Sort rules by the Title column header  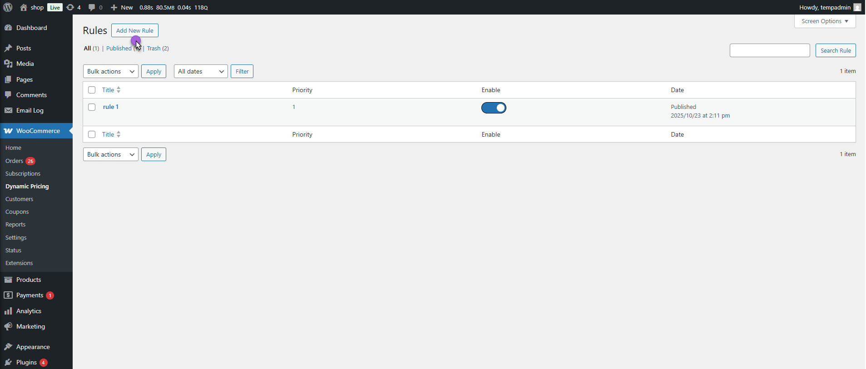108,90
